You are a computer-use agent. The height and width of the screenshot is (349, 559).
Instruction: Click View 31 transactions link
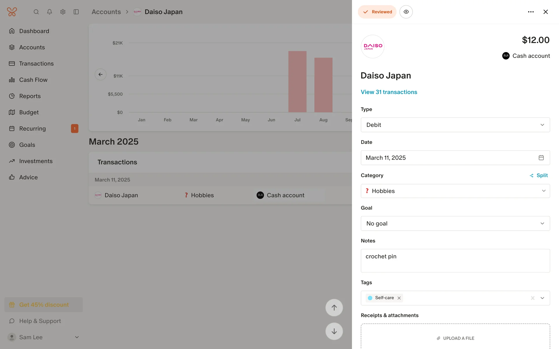click(x=389, y=92)
